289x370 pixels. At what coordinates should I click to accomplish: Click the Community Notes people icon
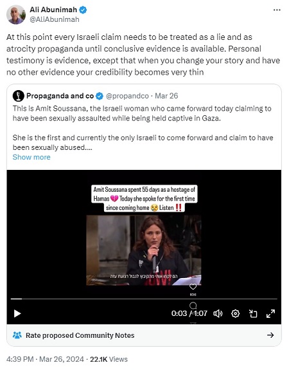pos(17,335)
